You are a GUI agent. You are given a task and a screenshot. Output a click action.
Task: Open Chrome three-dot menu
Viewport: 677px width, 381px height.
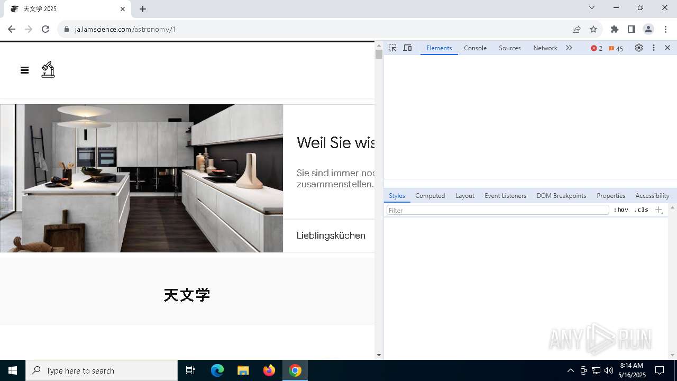[665, 29]
